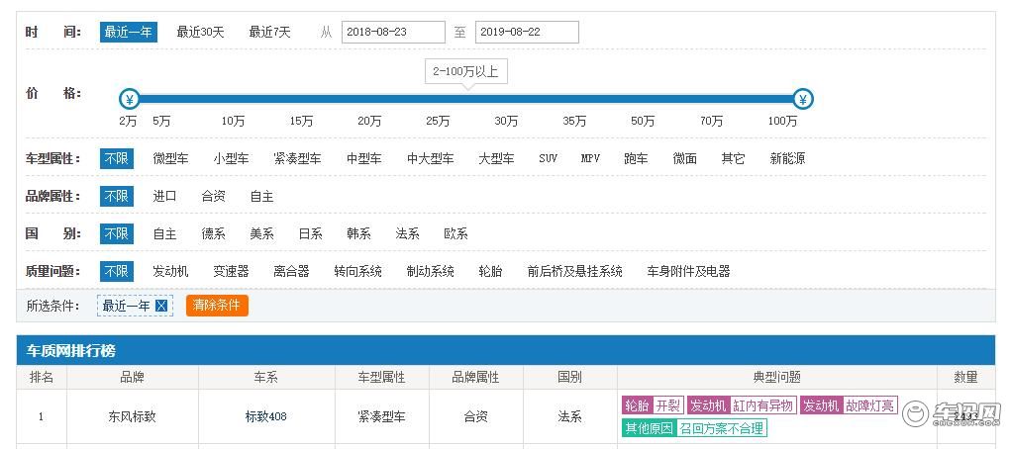Filter by MPV car type
The width and height of the screenshot is (1011, 449).
click(590, 158)
